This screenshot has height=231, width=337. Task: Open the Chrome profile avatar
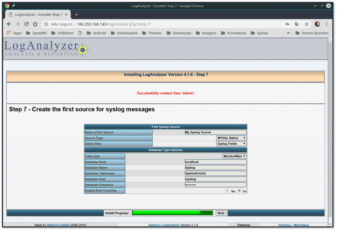click(x=317, y=24)
